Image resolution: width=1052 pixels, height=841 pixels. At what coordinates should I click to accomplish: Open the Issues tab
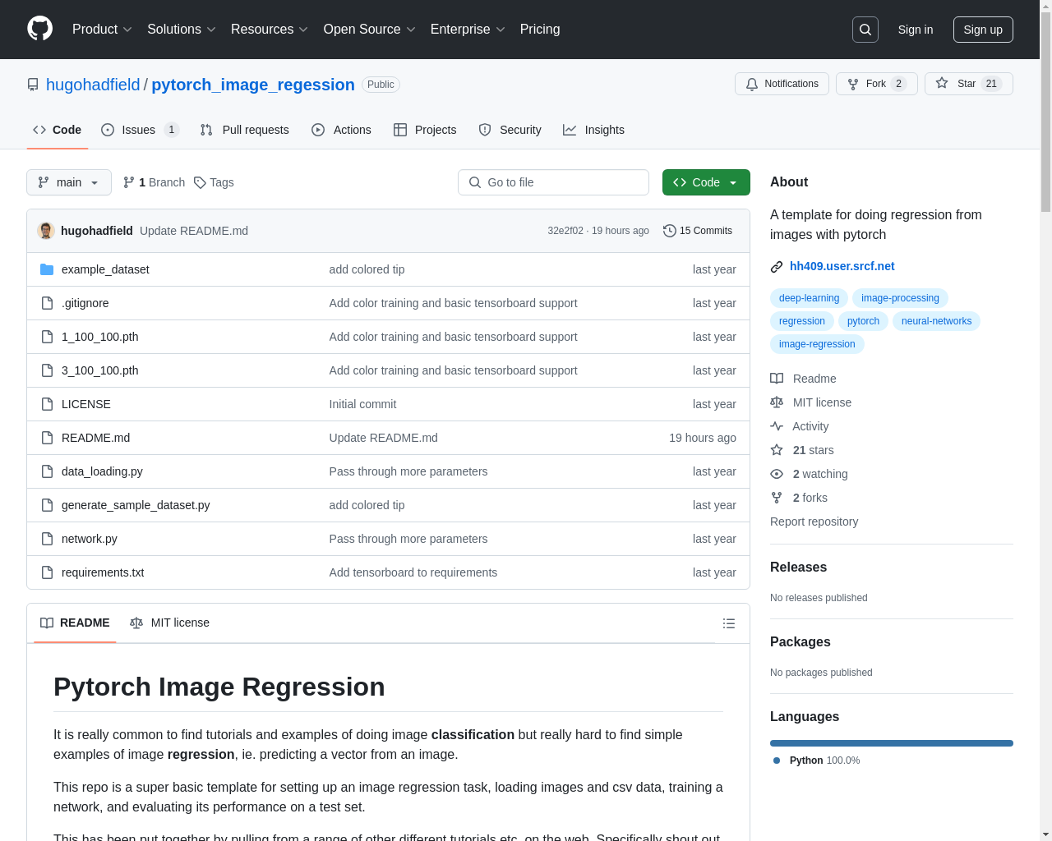click(x=140, y=130)
